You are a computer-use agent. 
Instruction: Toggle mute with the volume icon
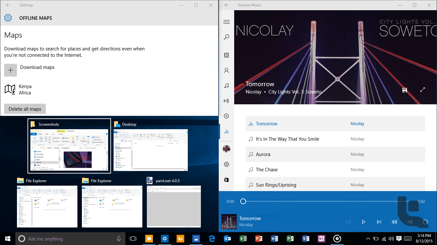[394, 222]
